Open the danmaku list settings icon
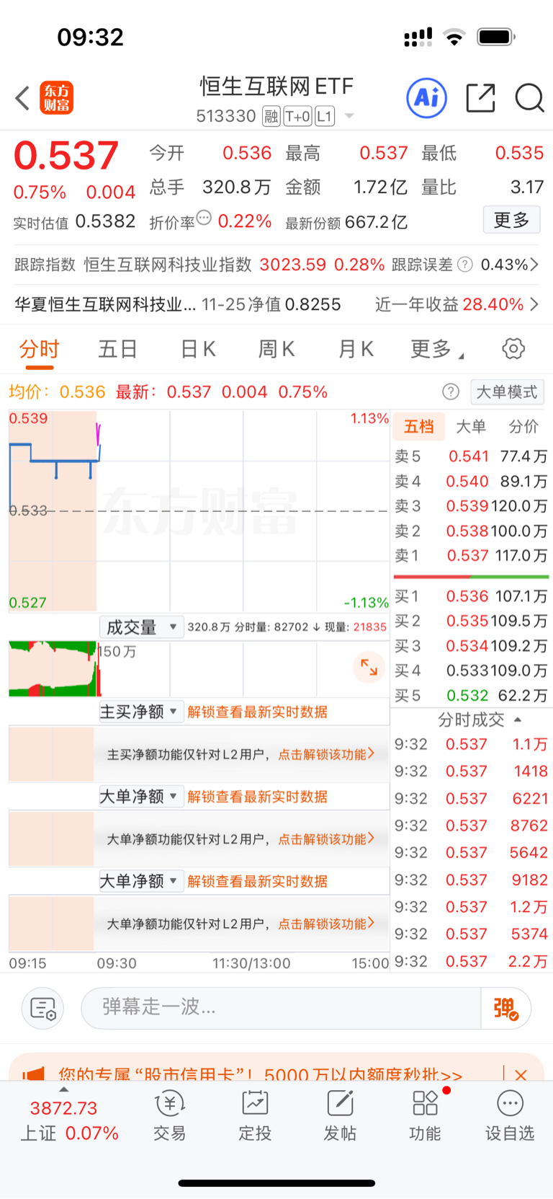The width and height of the screenshot is (553, 1199). pyautogui.click(x=43, y=1008)
